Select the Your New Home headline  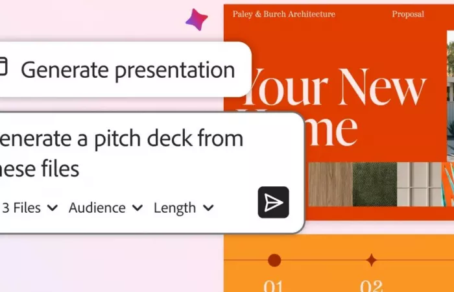332,107
